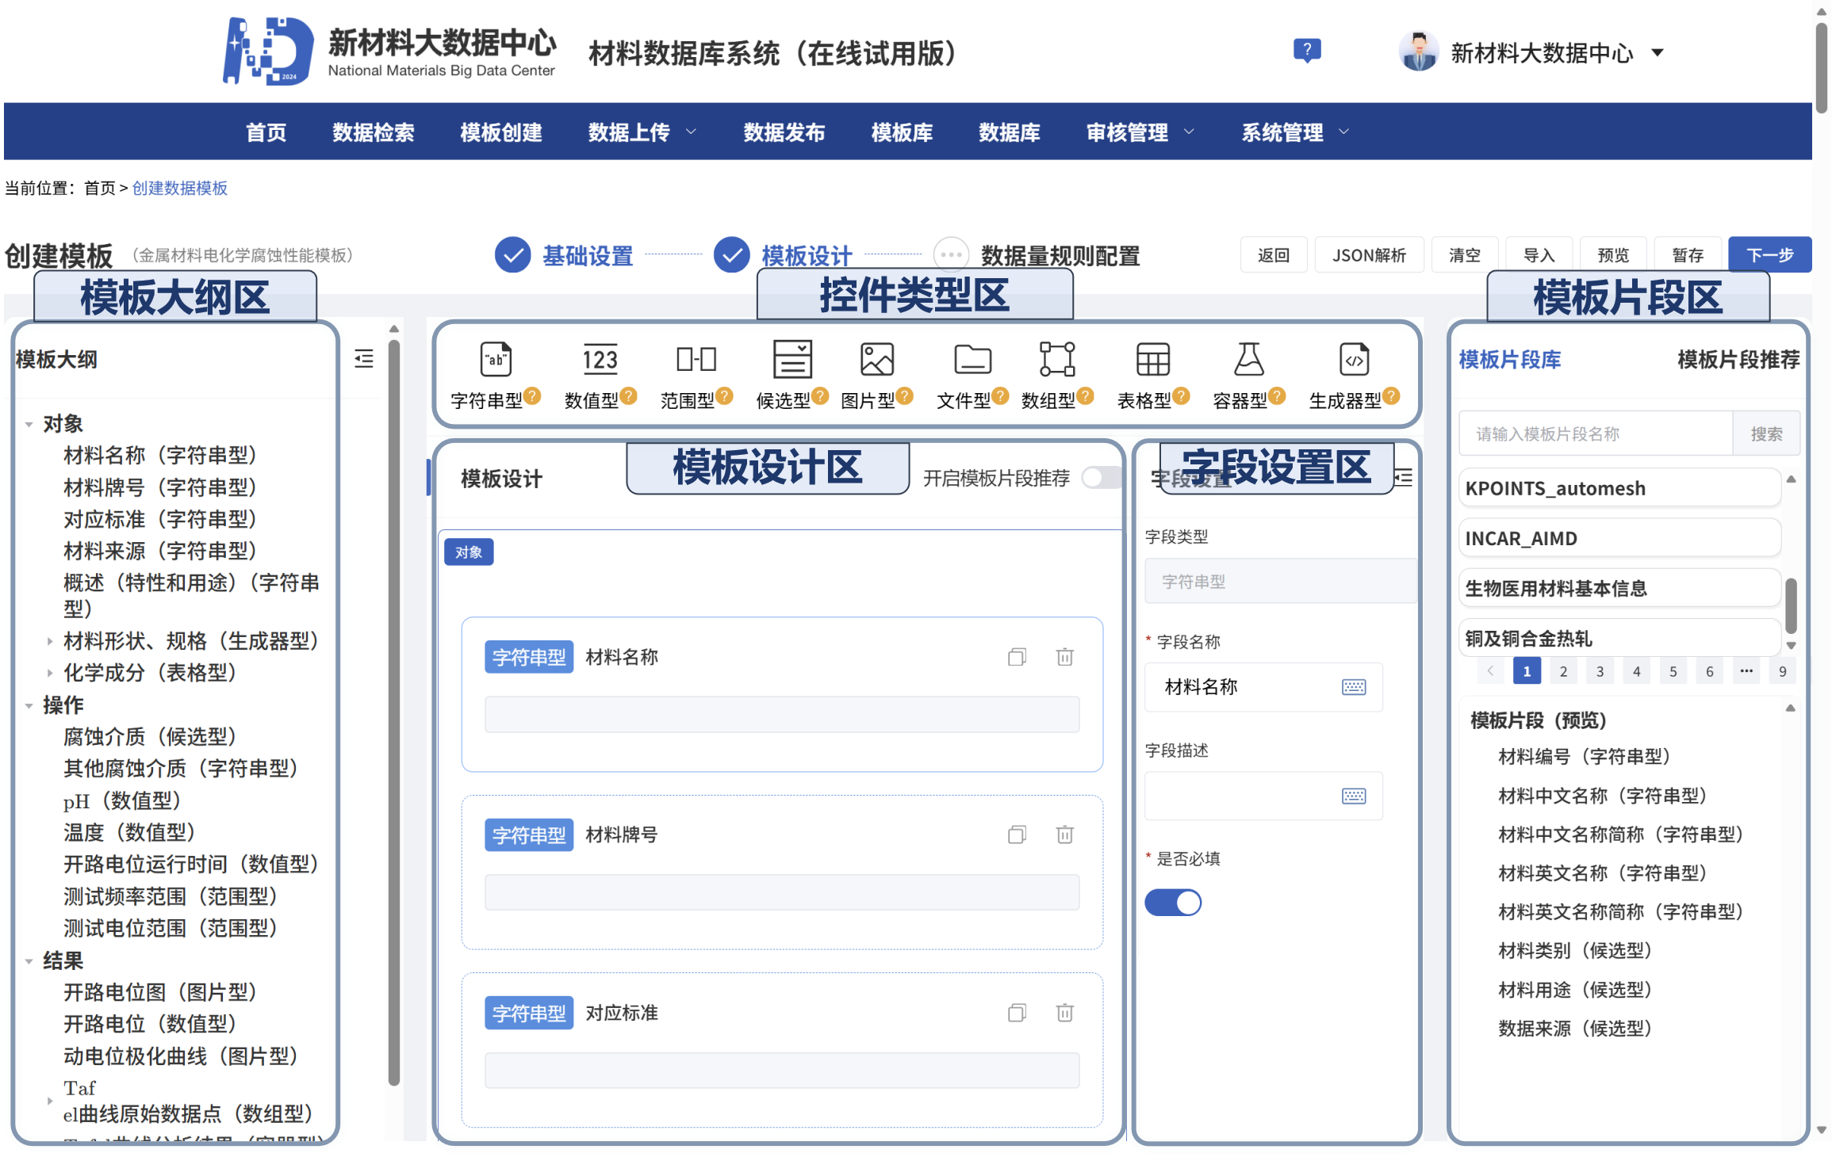Viewport: 1832px width, 1157px height.
Task: Delete the 材料牌号 field via trash icon
Action: (x=1065, y=834)
